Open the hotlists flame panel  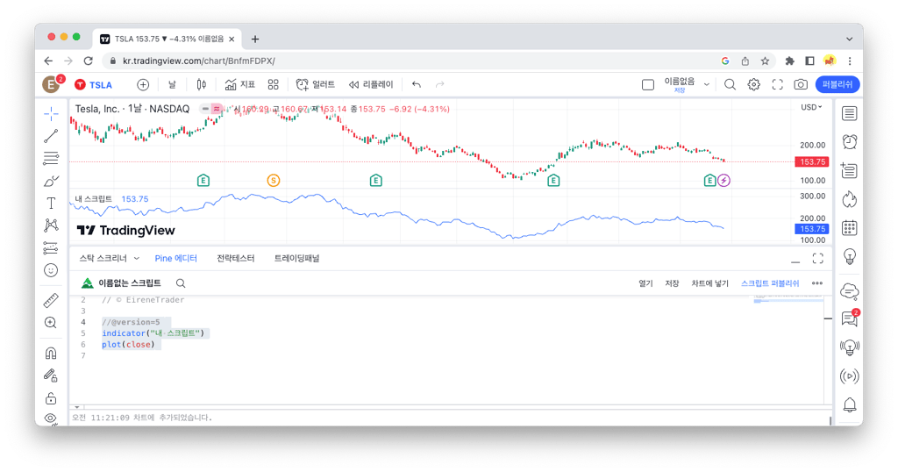[x=849, y=199]
